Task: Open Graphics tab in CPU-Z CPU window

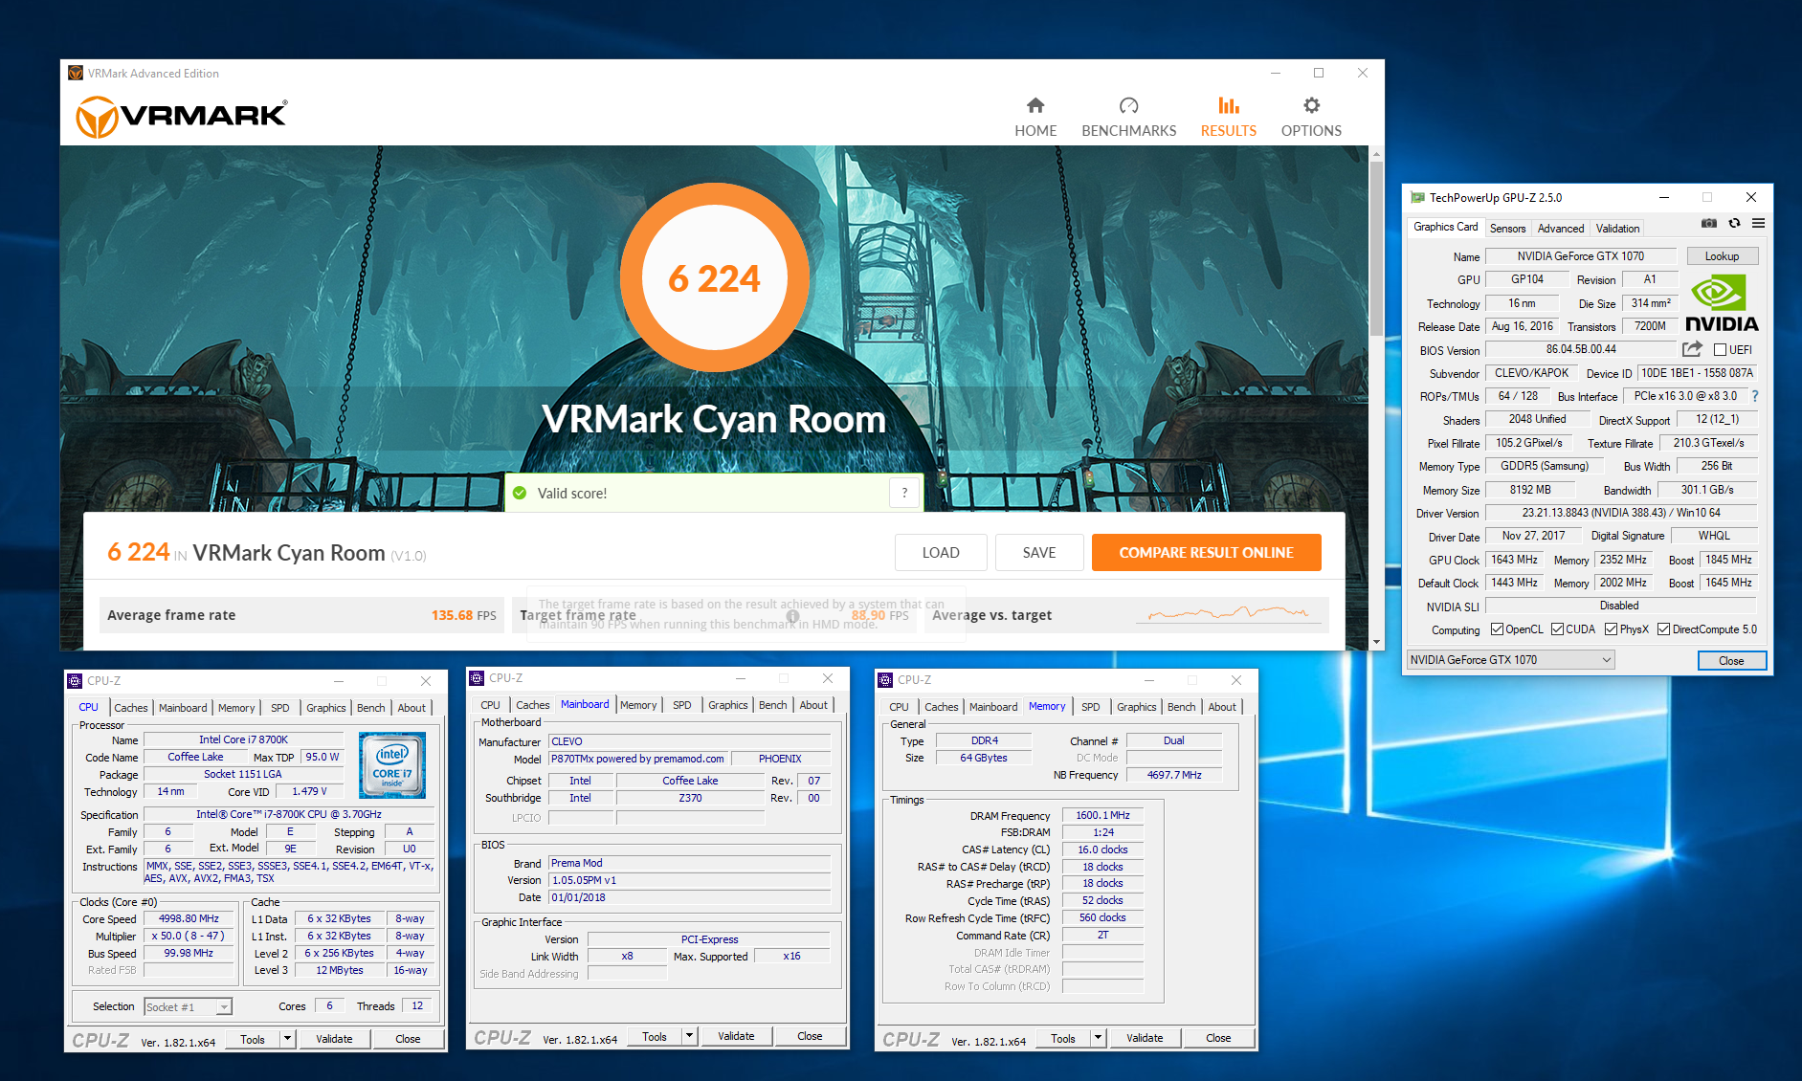Action: point(325,708)
